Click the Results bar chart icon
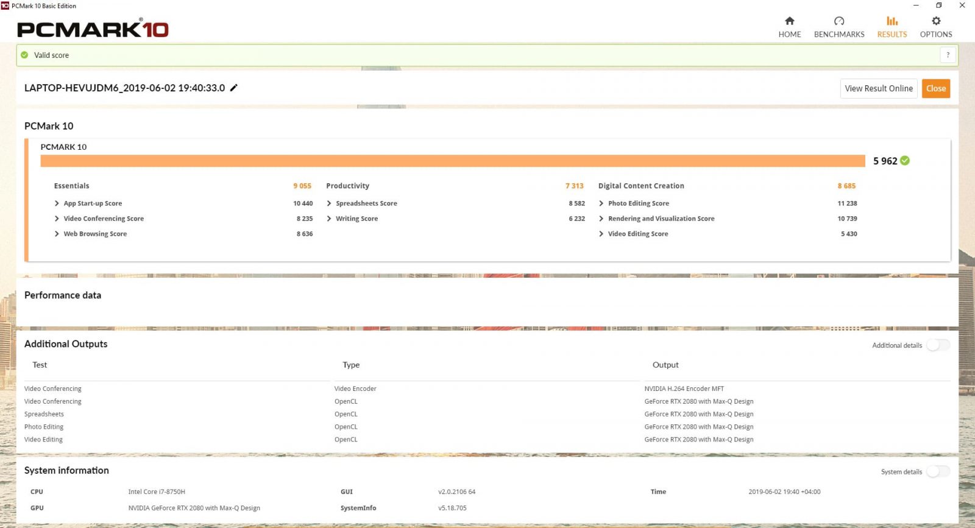The height and width of the screenshot is (528, 975). tap(892, 21)
